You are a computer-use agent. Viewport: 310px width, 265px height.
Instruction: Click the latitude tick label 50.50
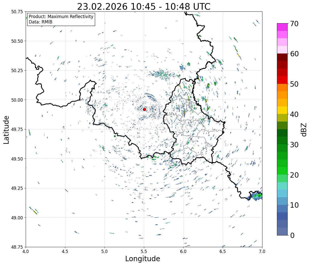point(17,41)
